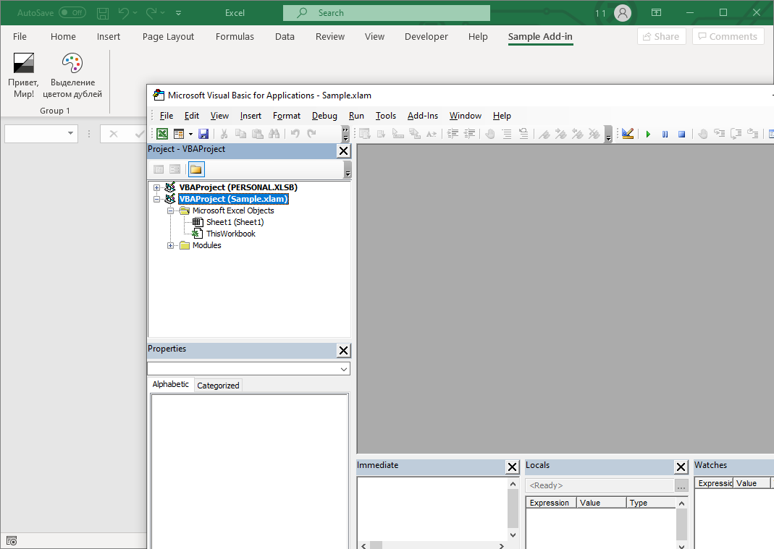
Task: Open the Insert object dropdown arrow
Action: click(190, 134)
